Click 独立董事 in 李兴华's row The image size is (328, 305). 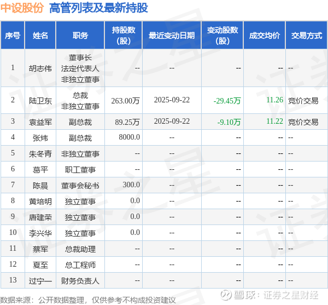(80, 233)
